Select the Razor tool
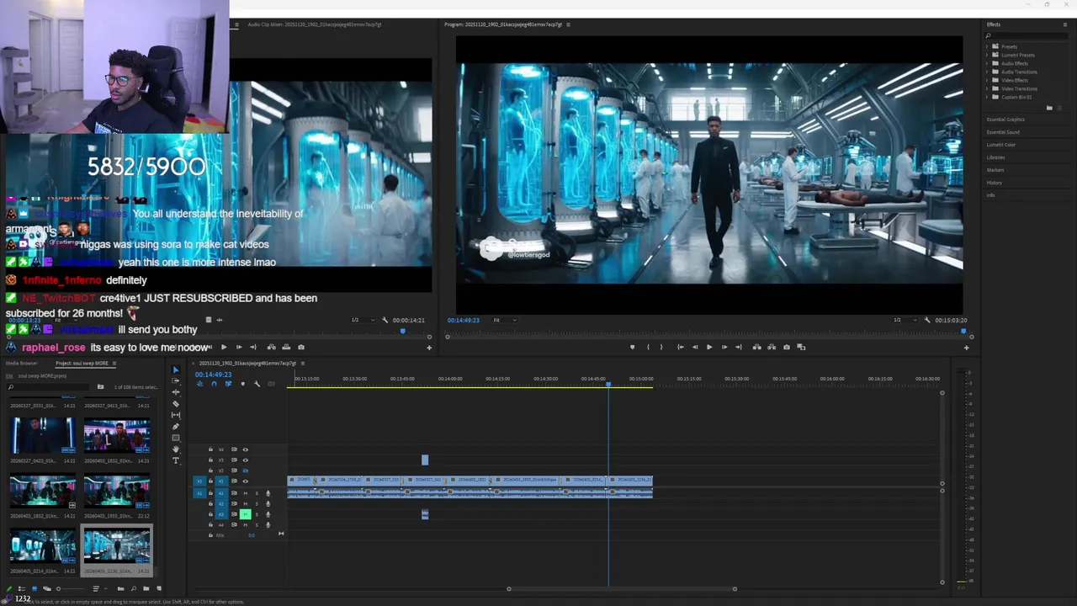The width and height of the screenshot is (1077, 606). pos(176,404)
